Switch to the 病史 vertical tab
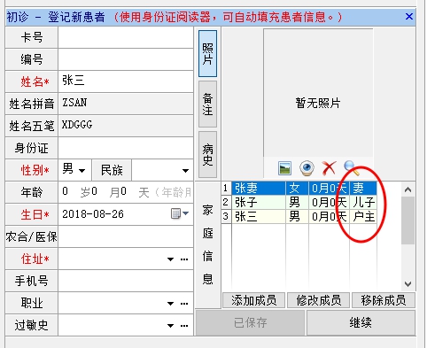427x348 pixels. 207,155
